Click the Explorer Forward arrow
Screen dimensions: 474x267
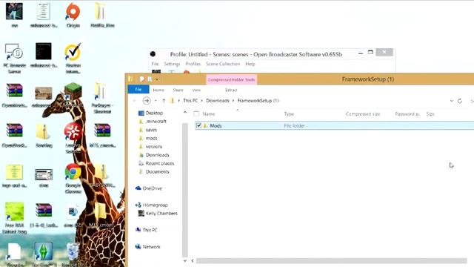coord(147,101)
